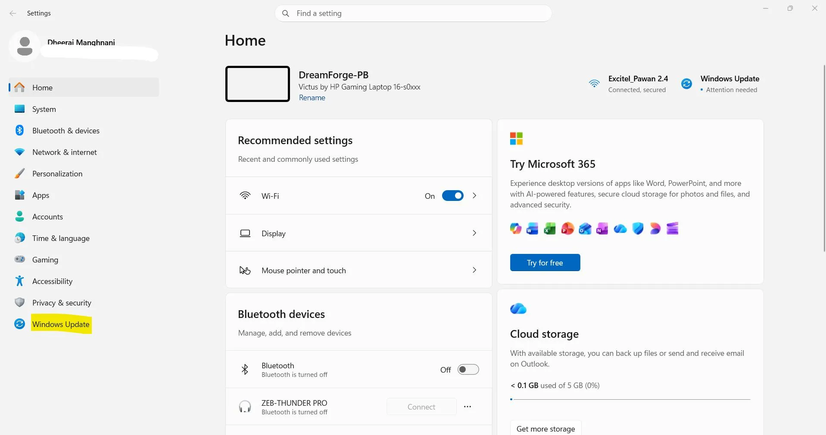Click the Copilot icon in Microsoft 365 card
This screenshot has height=435, width=826.
click(x=515, y=228)
